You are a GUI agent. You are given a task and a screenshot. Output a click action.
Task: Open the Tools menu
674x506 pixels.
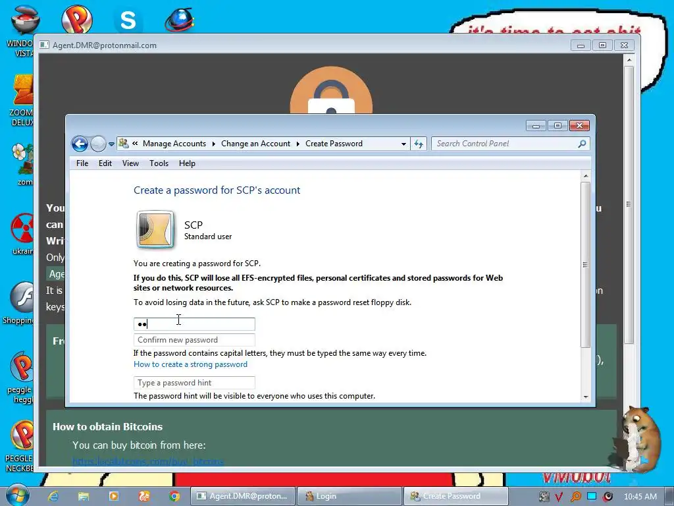point(159,163)
